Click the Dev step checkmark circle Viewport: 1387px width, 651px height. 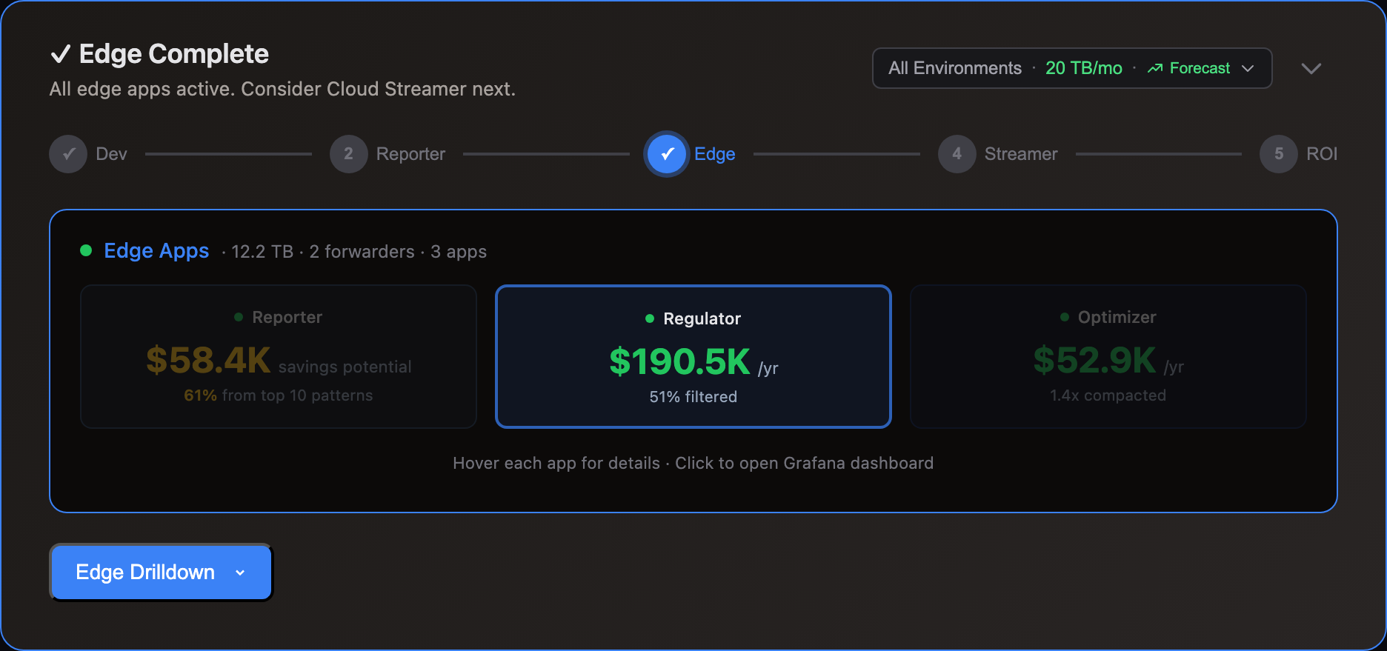[x=68, y=154]
